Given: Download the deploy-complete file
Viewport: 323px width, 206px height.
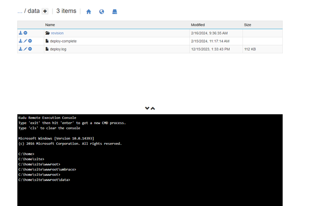Looking at the screenshot, I should 20,41.
